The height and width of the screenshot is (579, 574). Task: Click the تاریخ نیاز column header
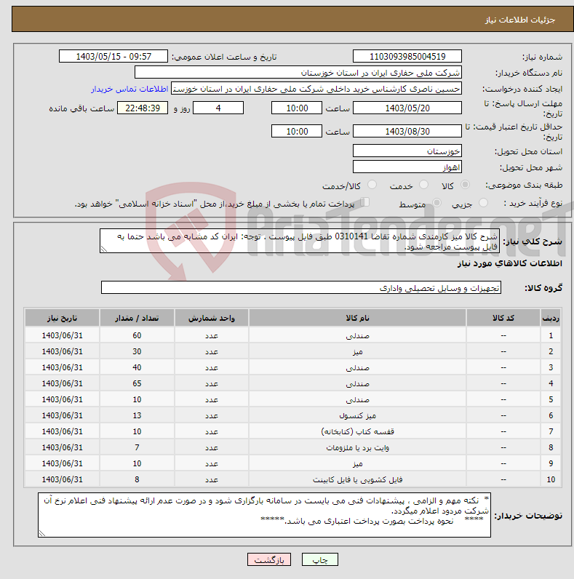(62, 318)
